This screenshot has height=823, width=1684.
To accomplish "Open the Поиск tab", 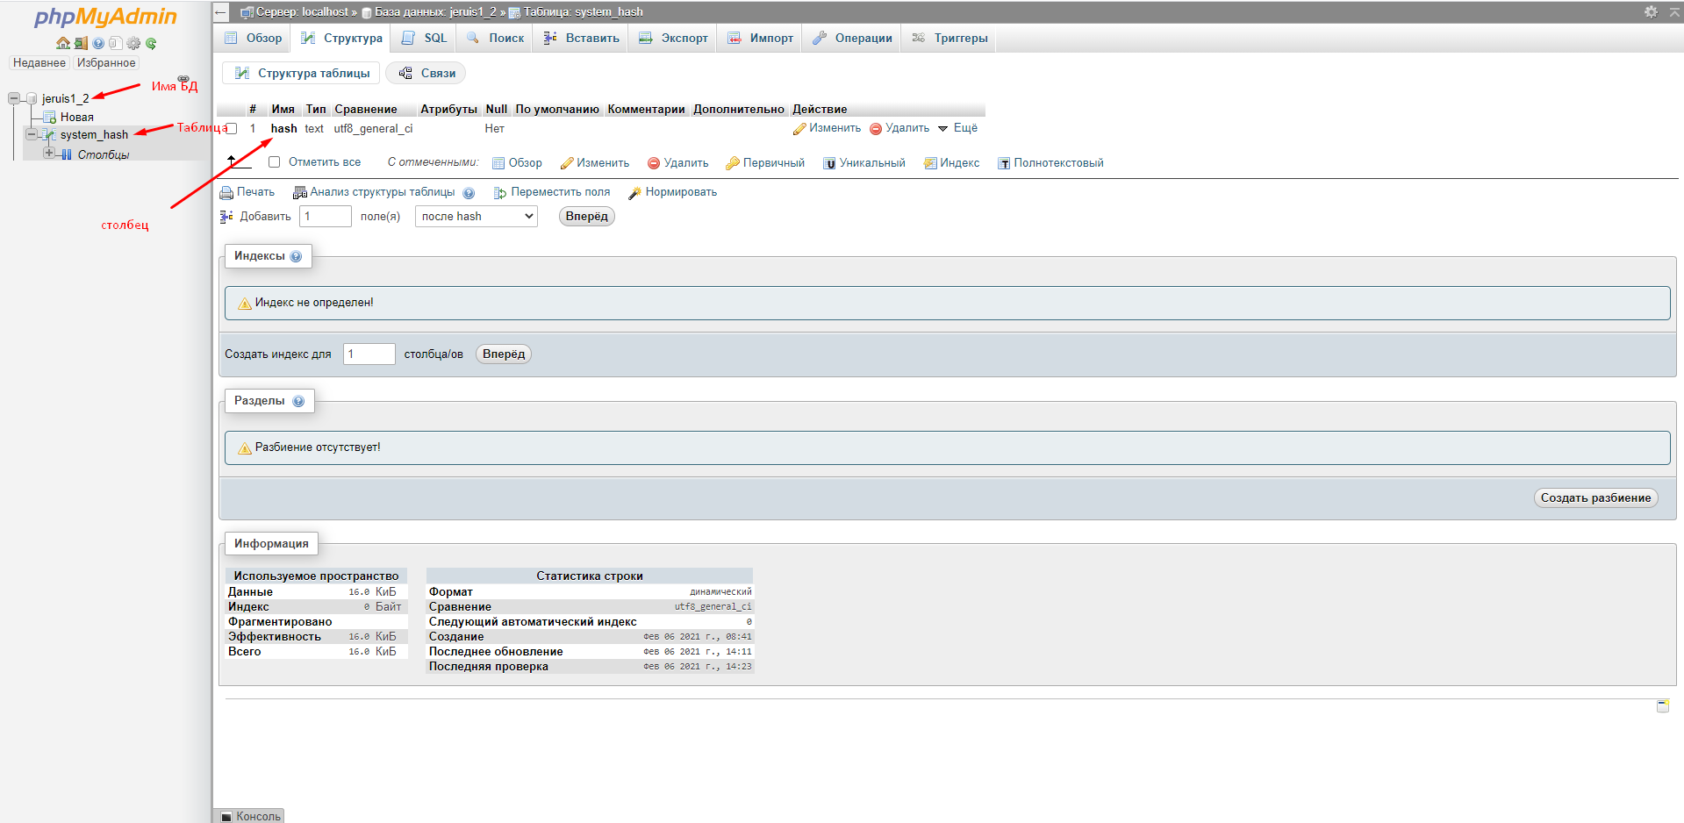I will pyautogui.click(x=496, y=38).
